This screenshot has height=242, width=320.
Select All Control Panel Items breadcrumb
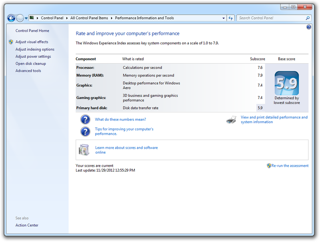[x=89, y=18]
